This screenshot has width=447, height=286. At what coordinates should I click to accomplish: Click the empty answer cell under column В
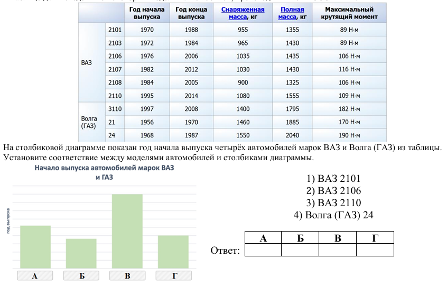coord(338,250)
